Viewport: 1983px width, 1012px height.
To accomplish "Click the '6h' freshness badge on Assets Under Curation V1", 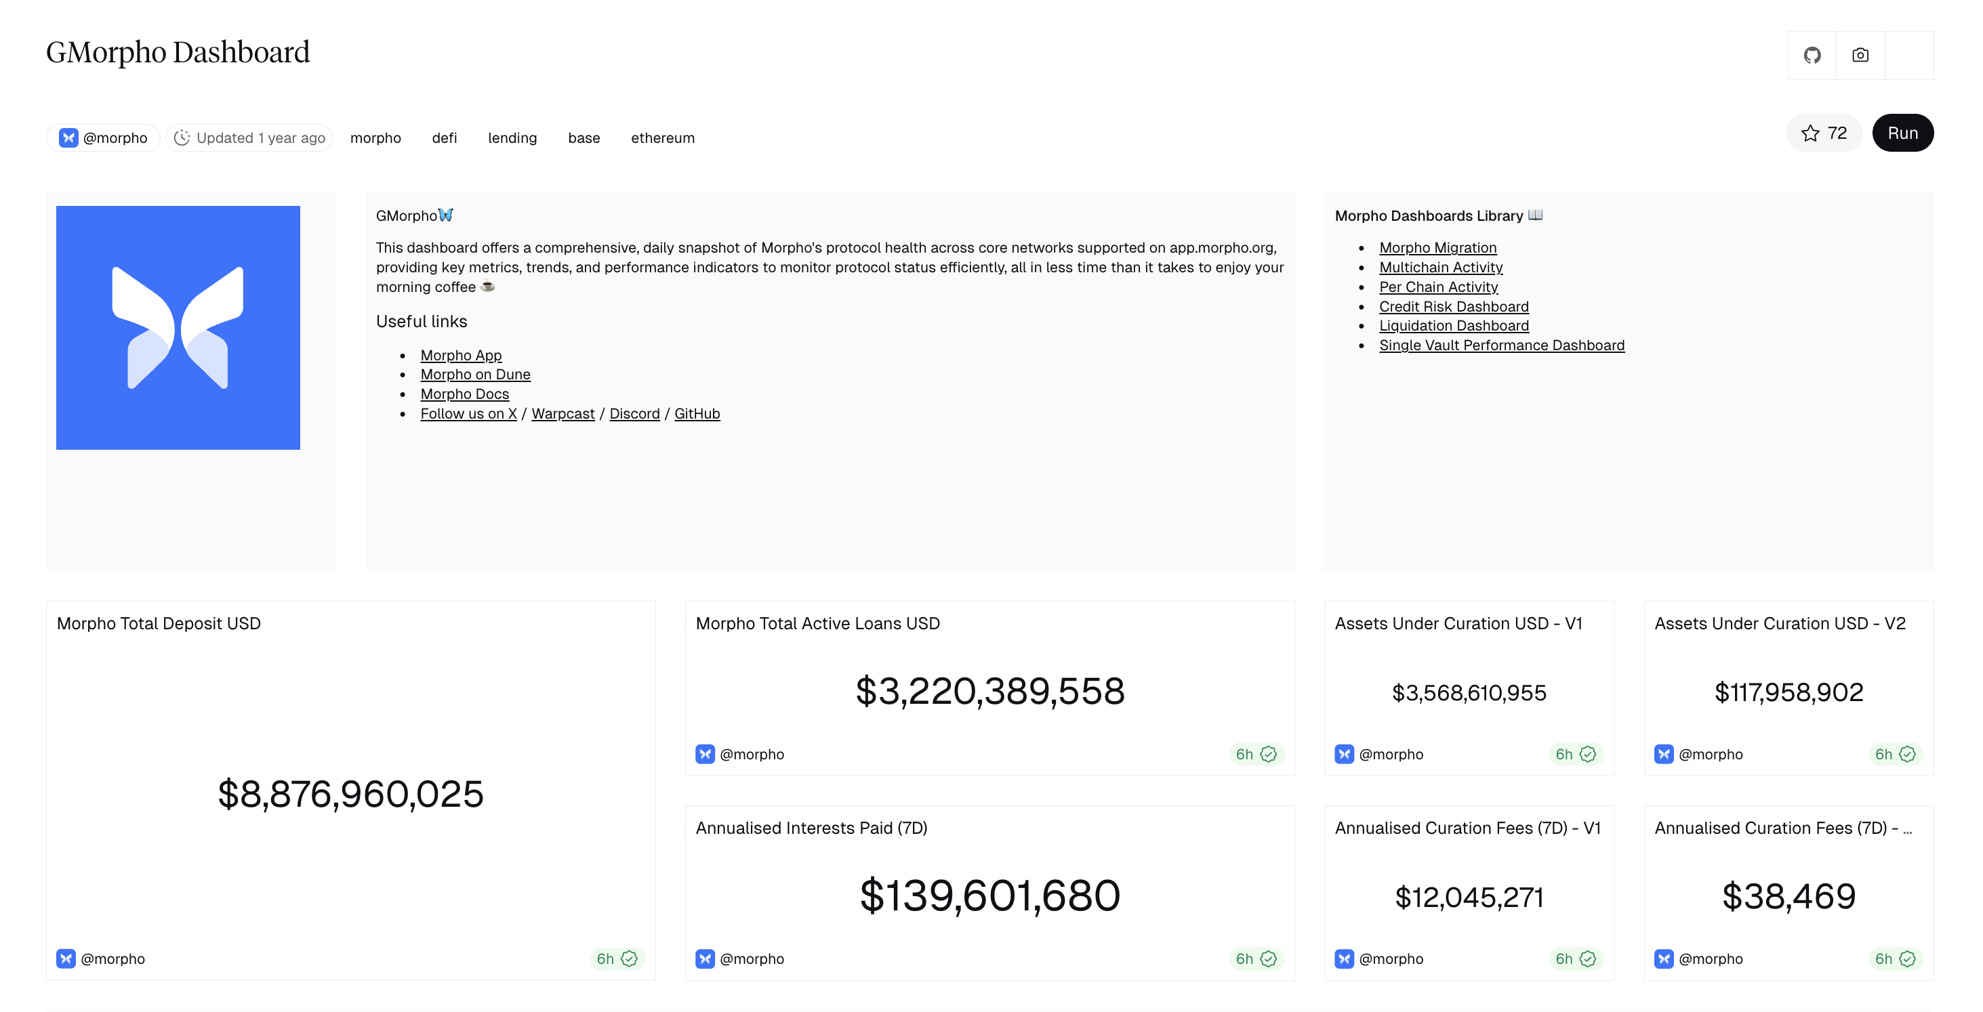I will tap(1563, 754).
